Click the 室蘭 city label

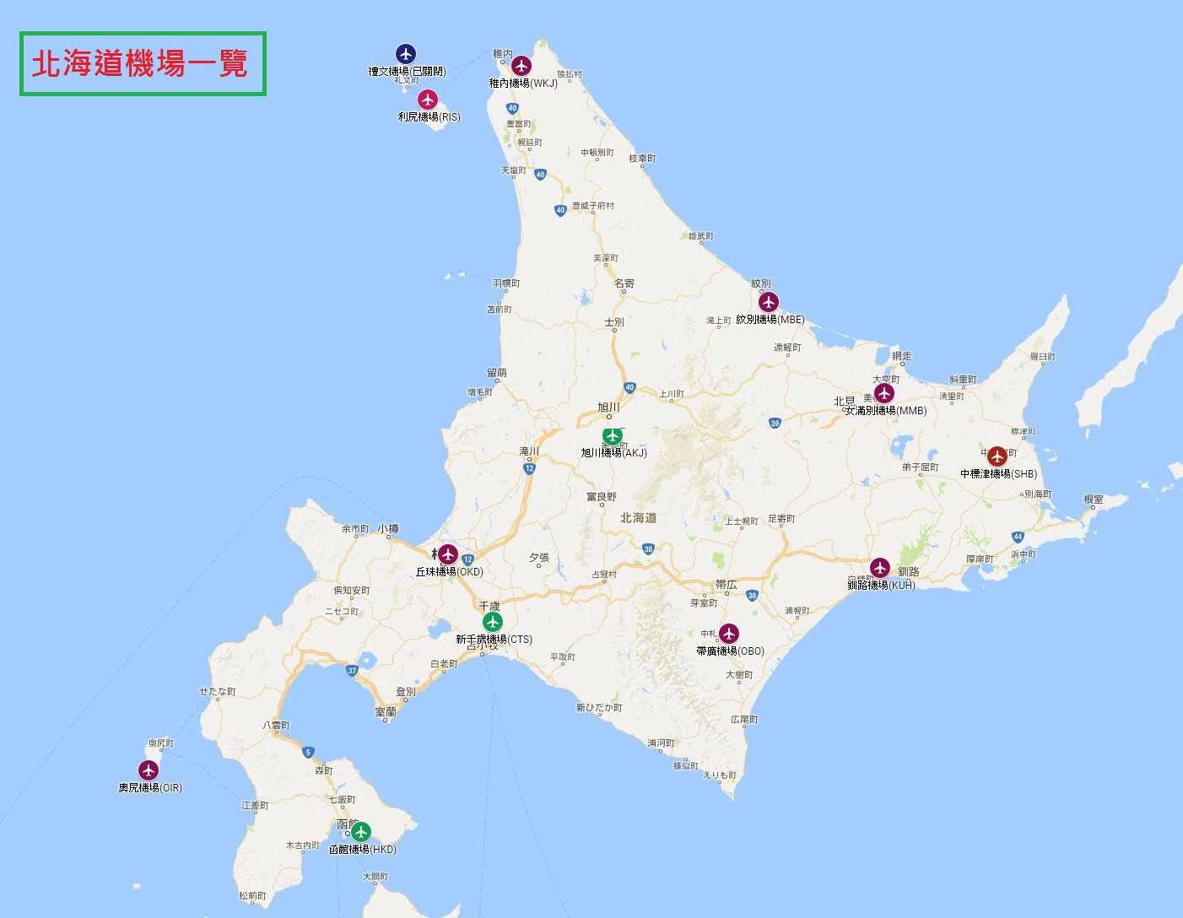[386, 712]
